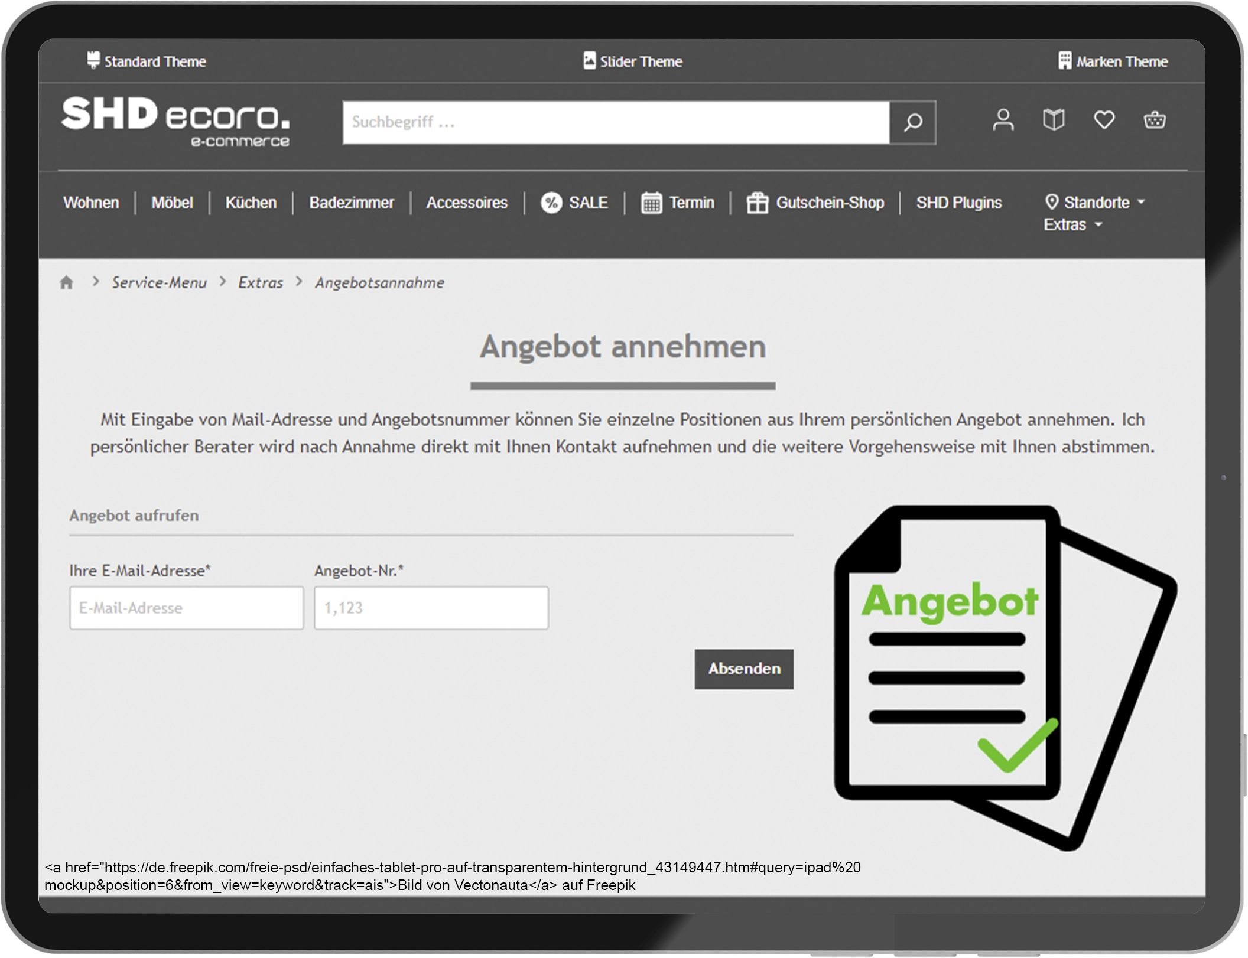The height and width of the screenshot is (958, 1248).
Task: Expand the Extras dropdown menu
Action: [1072, 225]
